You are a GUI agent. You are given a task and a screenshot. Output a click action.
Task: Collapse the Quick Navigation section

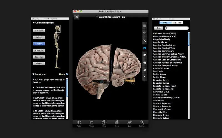(x=34, y=23)
